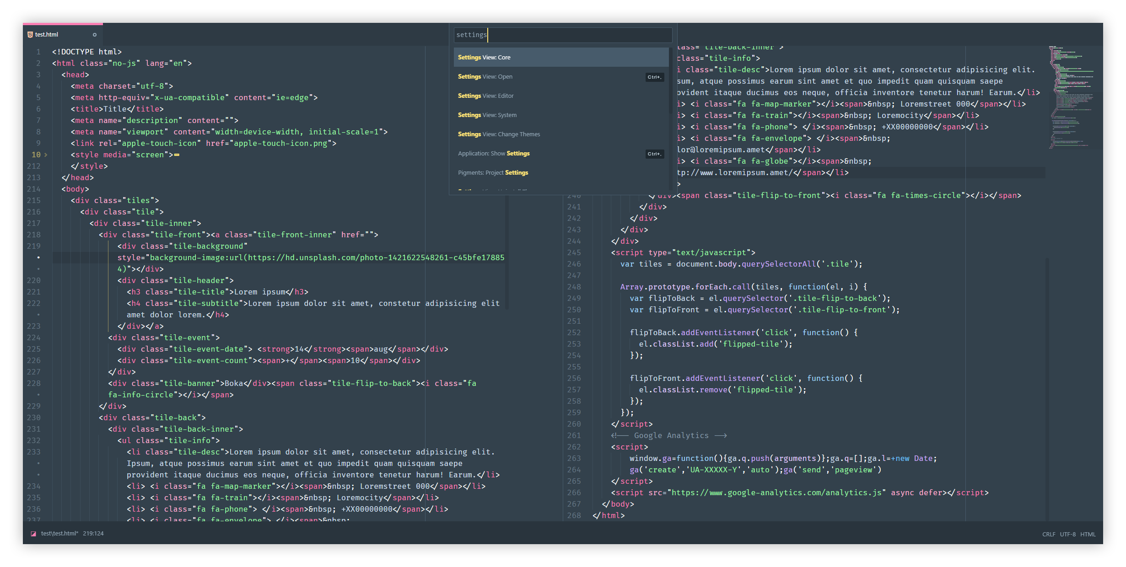This screenshot has height=567, width=1126.
Task: Click line number 1 in left gutter
Action: point(38,52)
